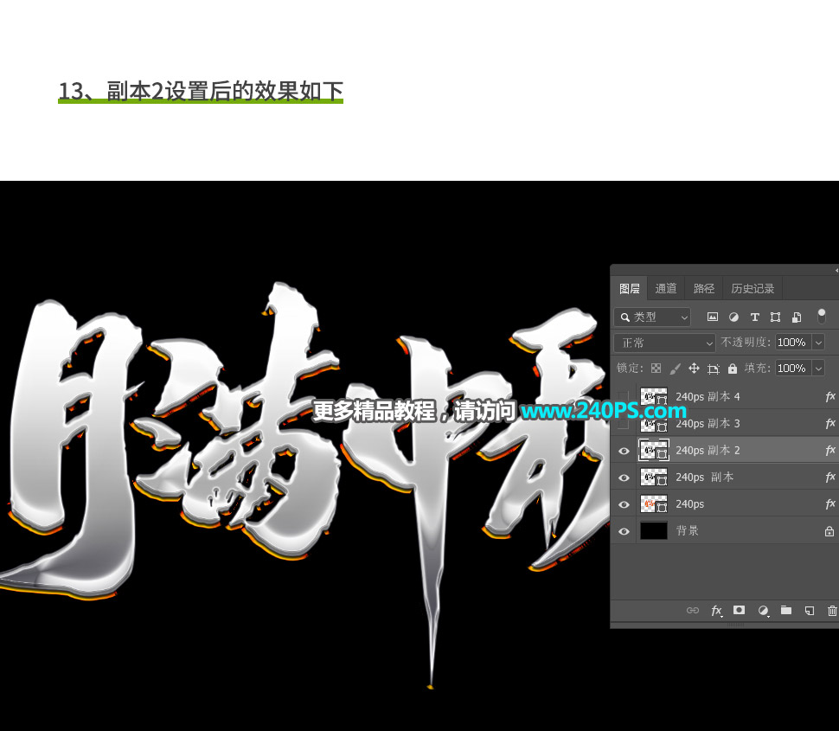Hide the 背景 background layer
Viewport: 839px width, 731px height.
[x=624, y=530]
